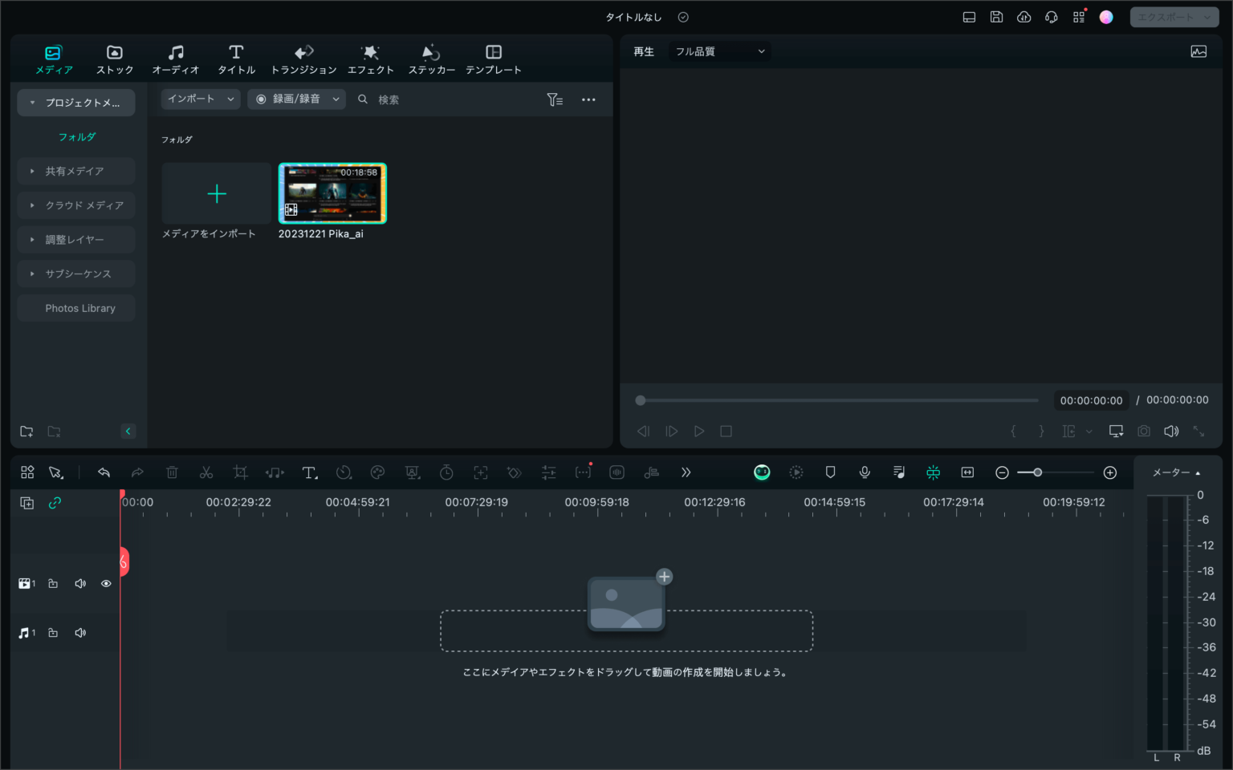Open the AI Copilot assistant icon
The height and width of the screenshot is (770, 1233).
click(x=762, y=472)
